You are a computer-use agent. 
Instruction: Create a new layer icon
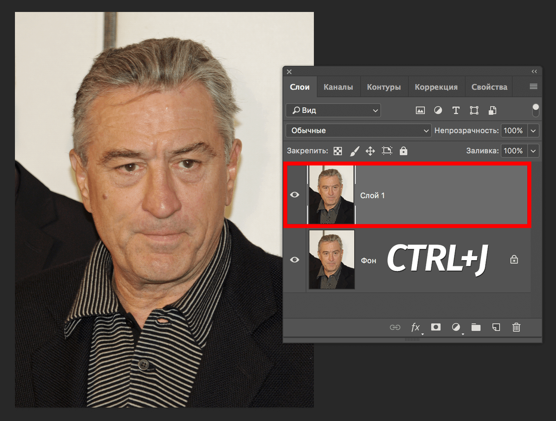point(496,327)
